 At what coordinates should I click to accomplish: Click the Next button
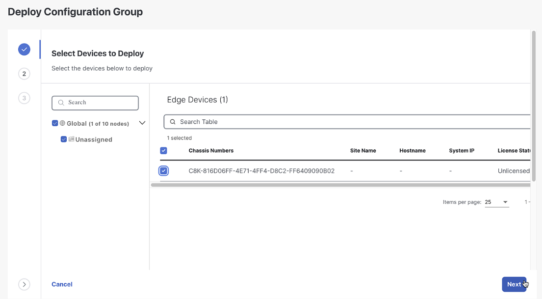(x=514, y=284)
